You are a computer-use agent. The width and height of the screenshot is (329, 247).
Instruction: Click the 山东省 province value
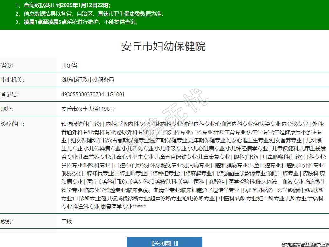[x=69, y=65]
